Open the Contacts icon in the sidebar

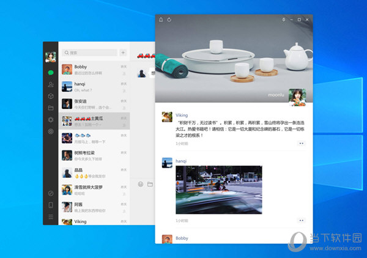[50, 84]
